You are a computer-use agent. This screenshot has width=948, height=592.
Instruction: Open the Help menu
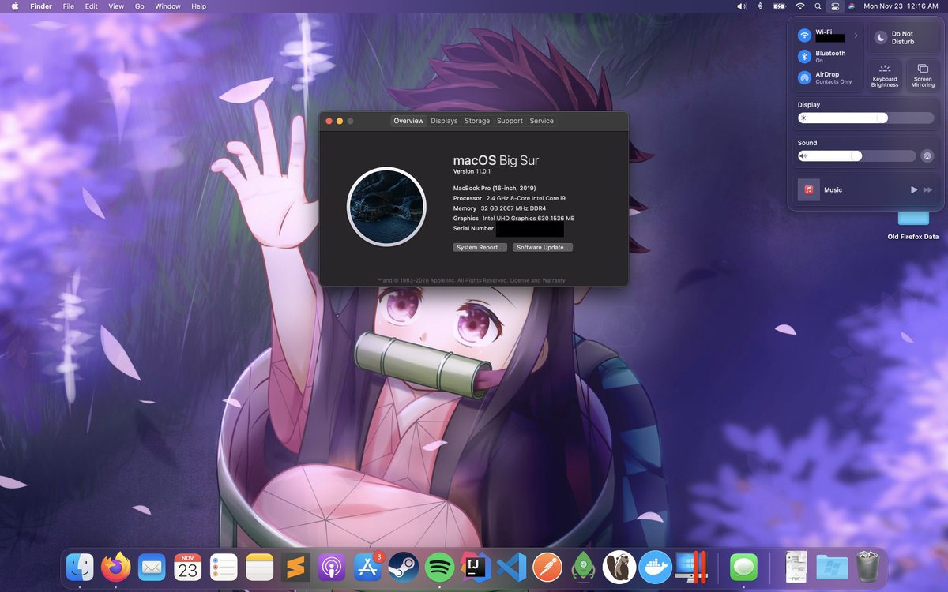coord(199,6)
